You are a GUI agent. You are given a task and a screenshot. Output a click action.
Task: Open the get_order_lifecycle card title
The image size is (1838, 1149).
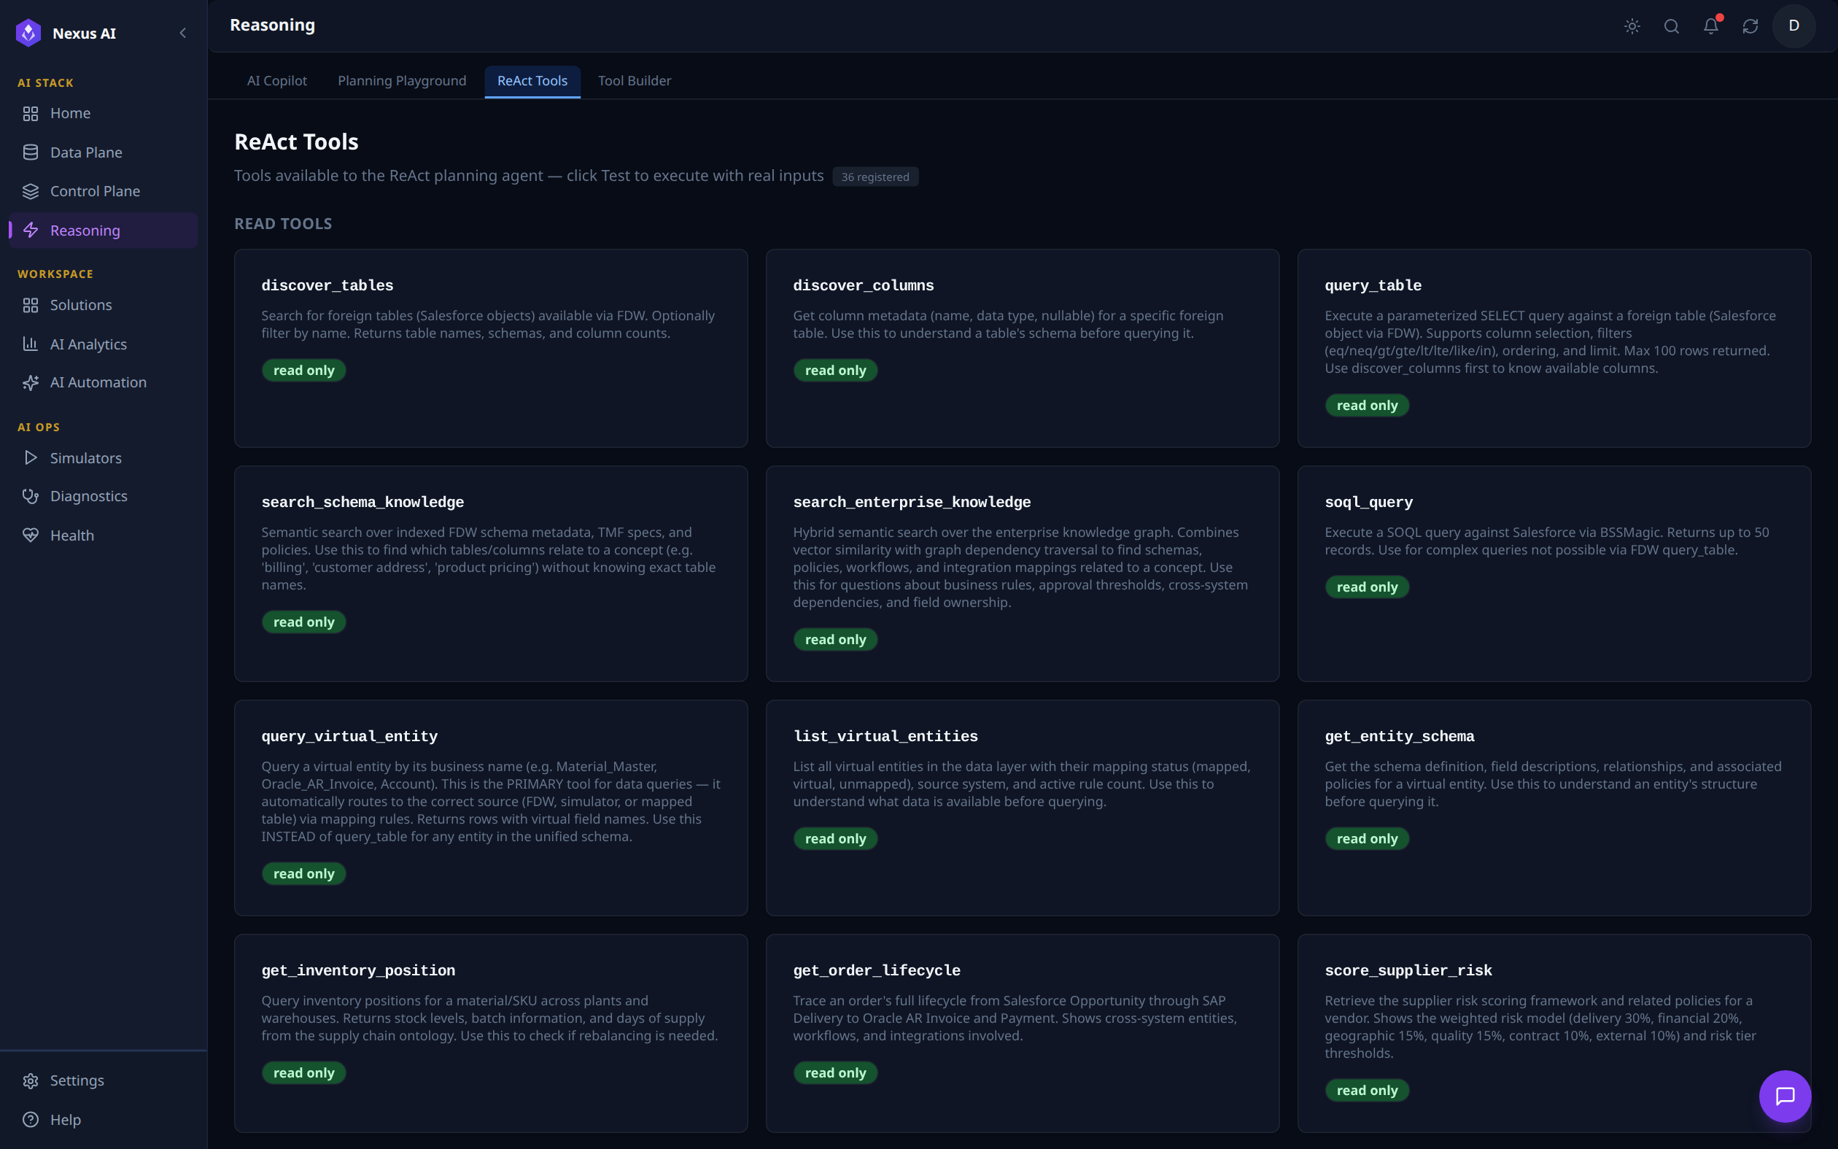tap(877, 970)
